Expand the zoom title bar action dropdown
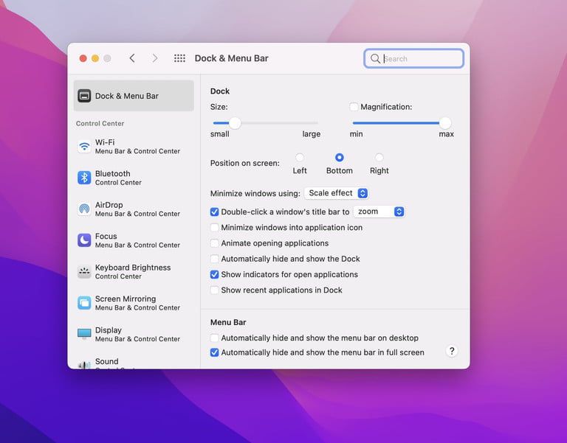 379,212
